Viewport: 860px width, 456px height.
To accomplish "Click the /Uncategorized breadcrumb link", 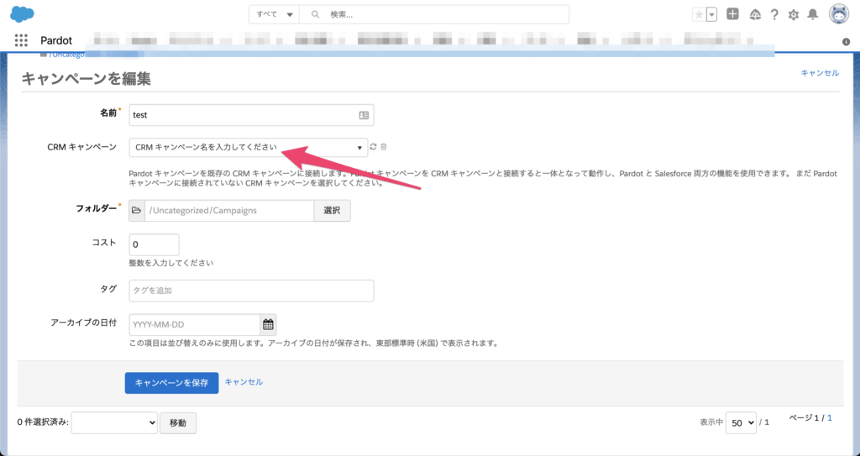I will tap(67, 55).
